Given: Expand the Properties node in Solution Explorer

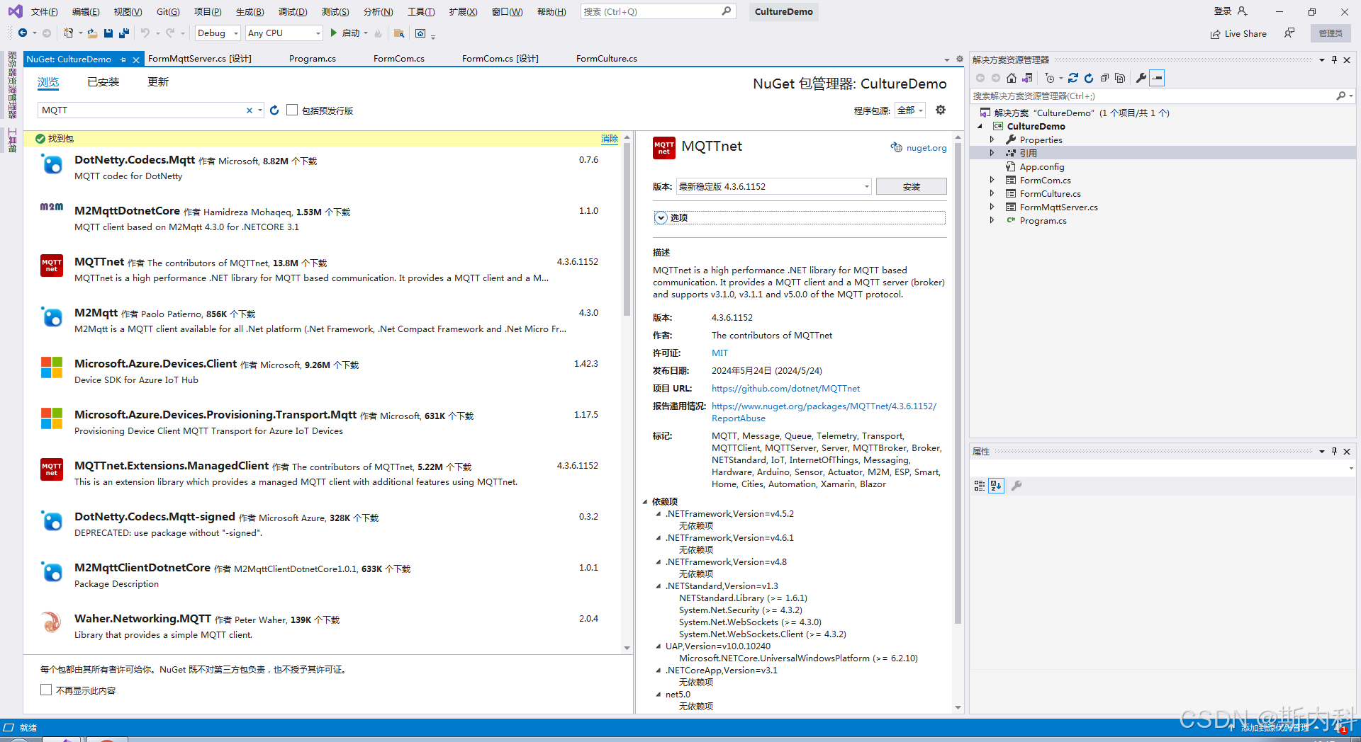Looking at the screenshot, I should [x=992, y=140].
